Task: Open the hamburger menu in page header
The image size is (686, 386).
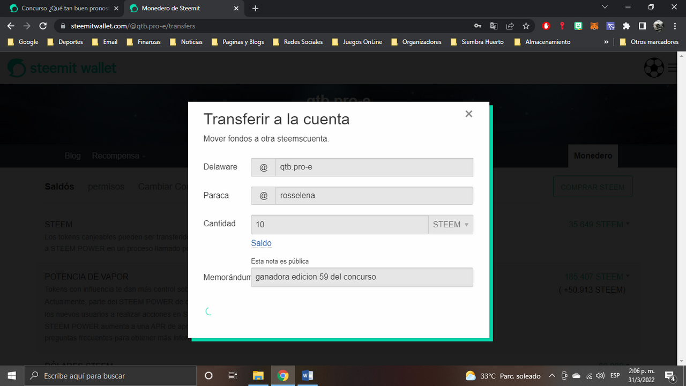Action: point(673,68)
